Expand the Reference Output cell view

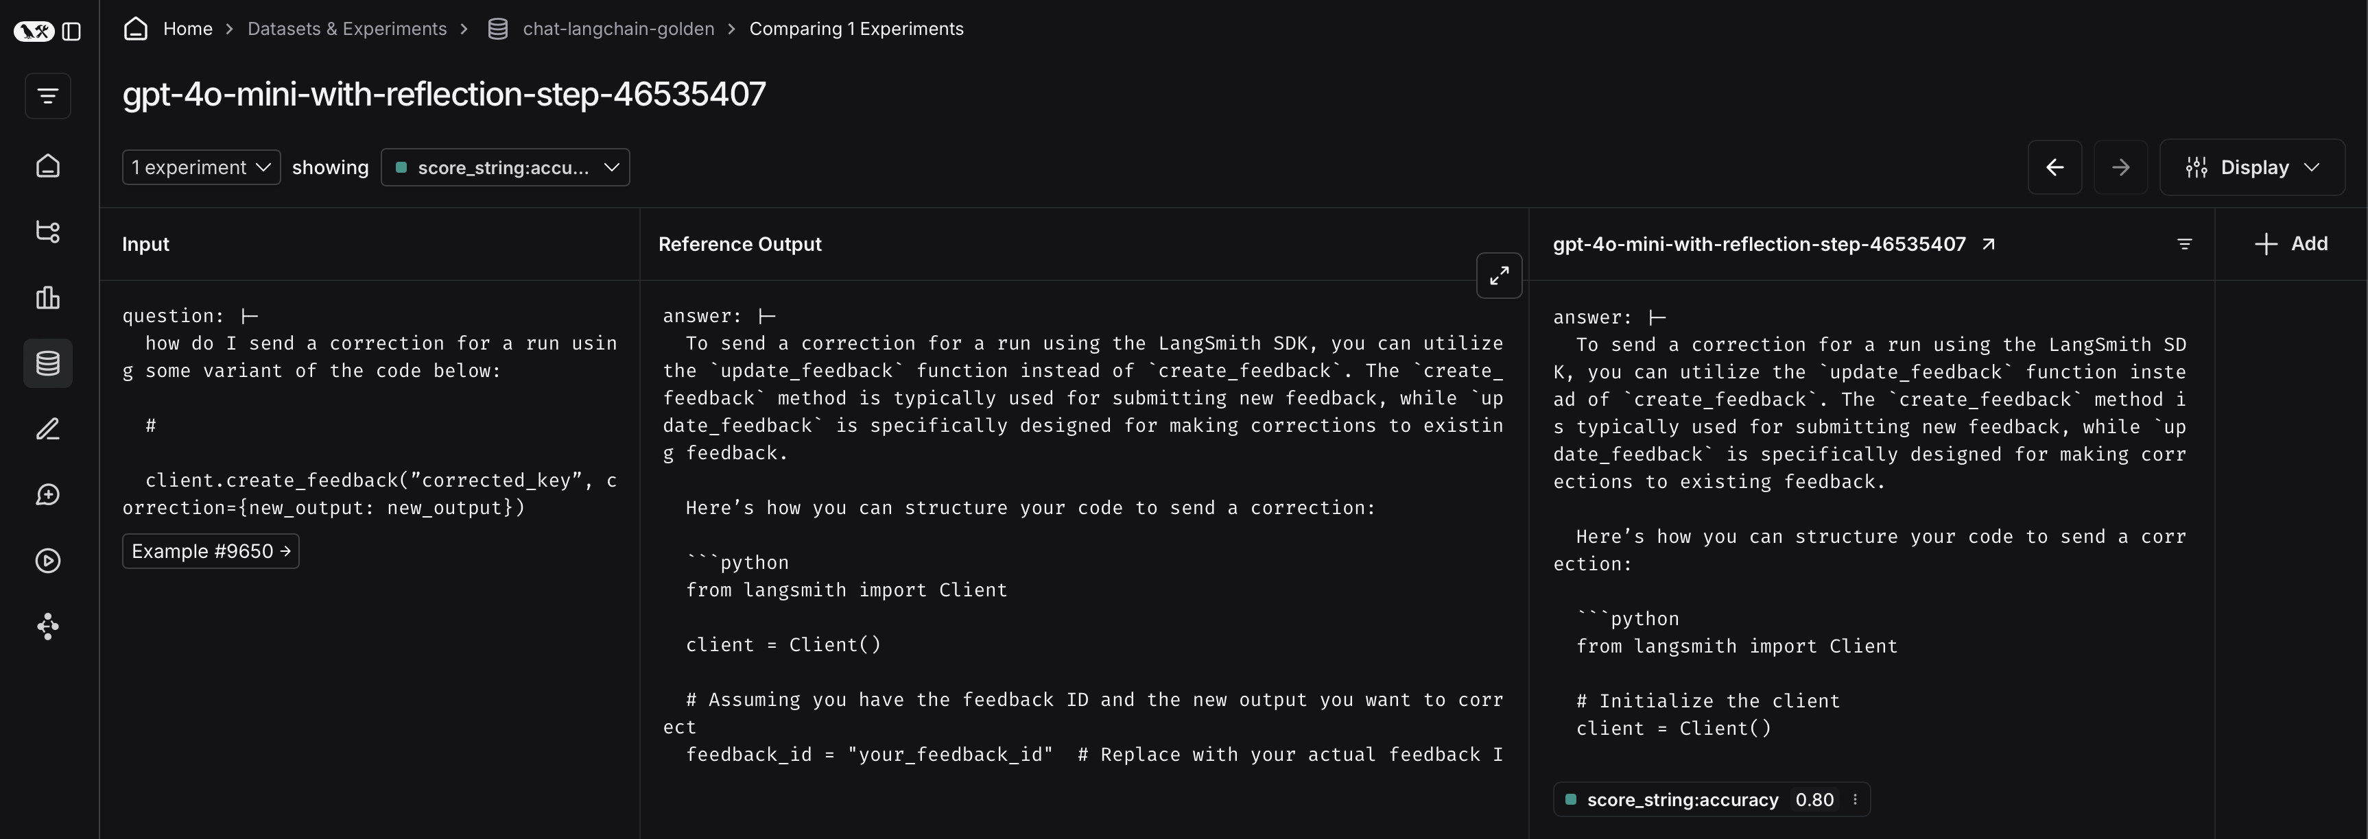pos(1498,276)
